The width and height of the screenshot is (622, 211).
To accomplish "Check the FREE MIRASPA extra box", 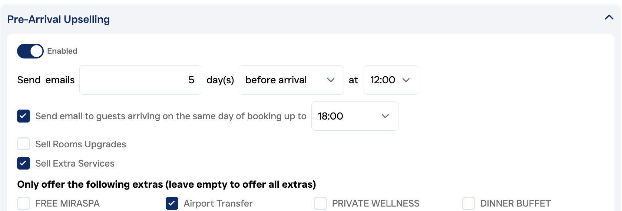I will (x=24, y=203).
